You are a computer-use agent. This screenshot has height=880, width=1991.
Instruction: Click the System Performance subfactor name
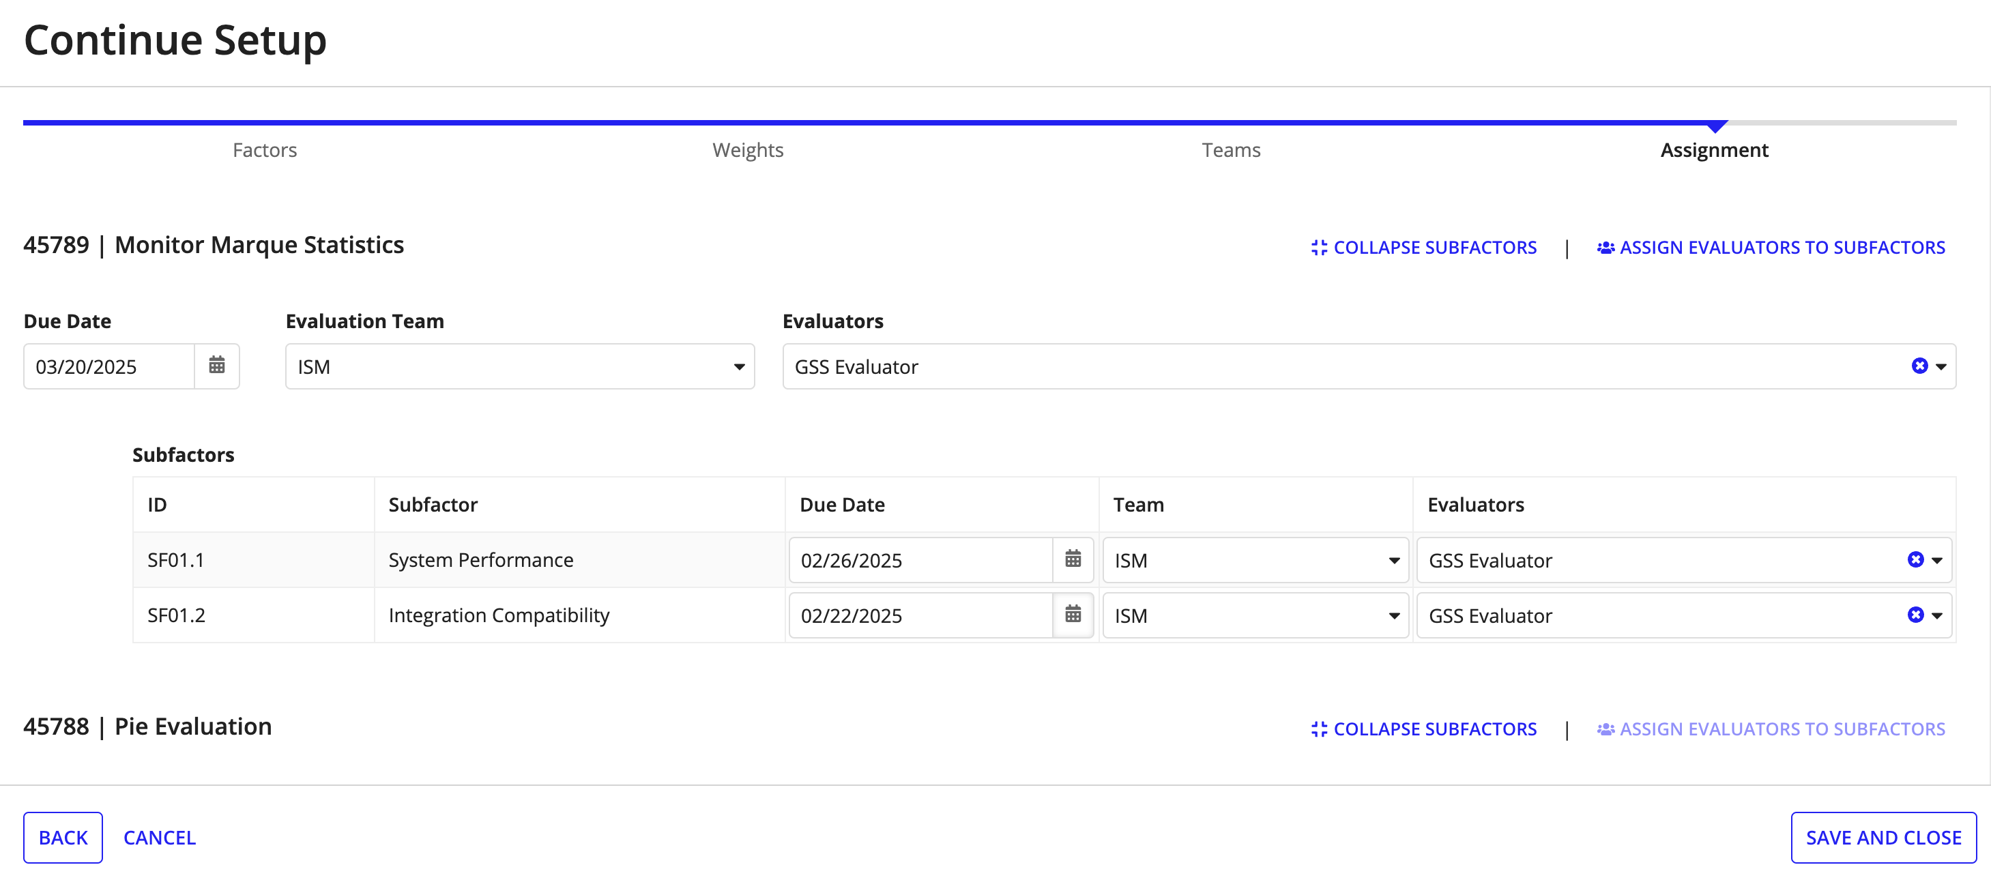(x=481, y=560)
